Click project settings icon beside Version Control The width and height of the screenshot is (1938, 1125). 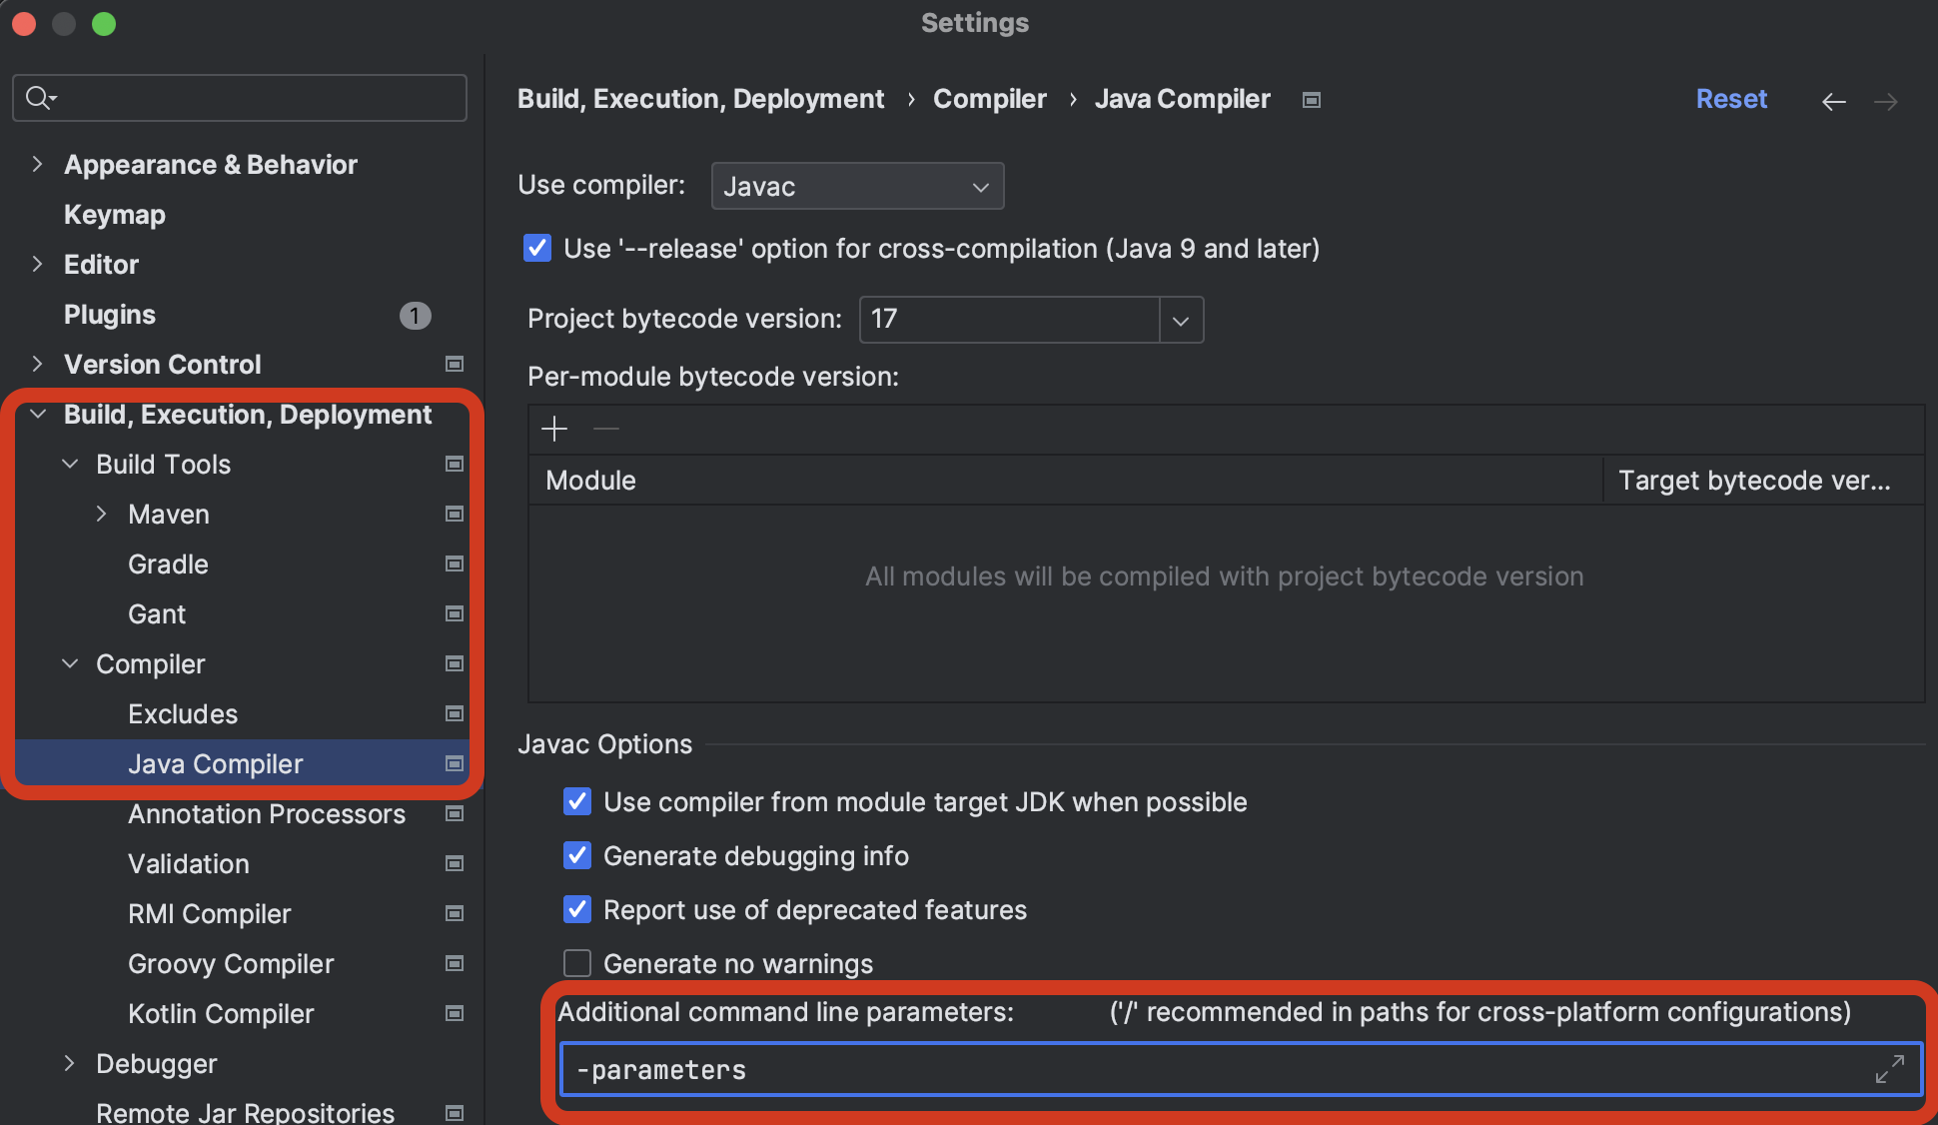(455, 365)
